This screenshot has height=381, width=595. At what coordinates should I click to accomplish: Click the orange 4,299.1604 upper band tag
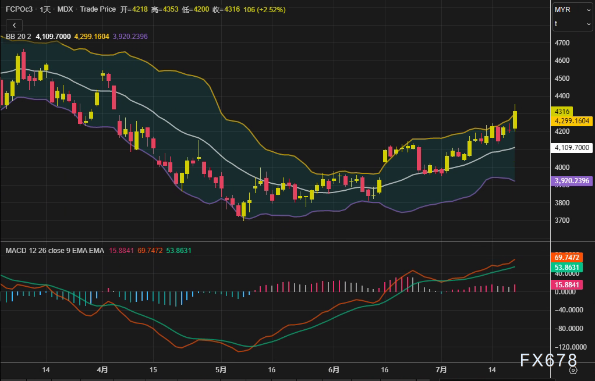tap(572, 121)
